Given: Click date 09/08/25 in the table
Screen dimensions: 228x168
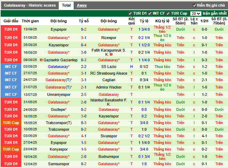Looking at the screenshot, I should tap(30, 60).
